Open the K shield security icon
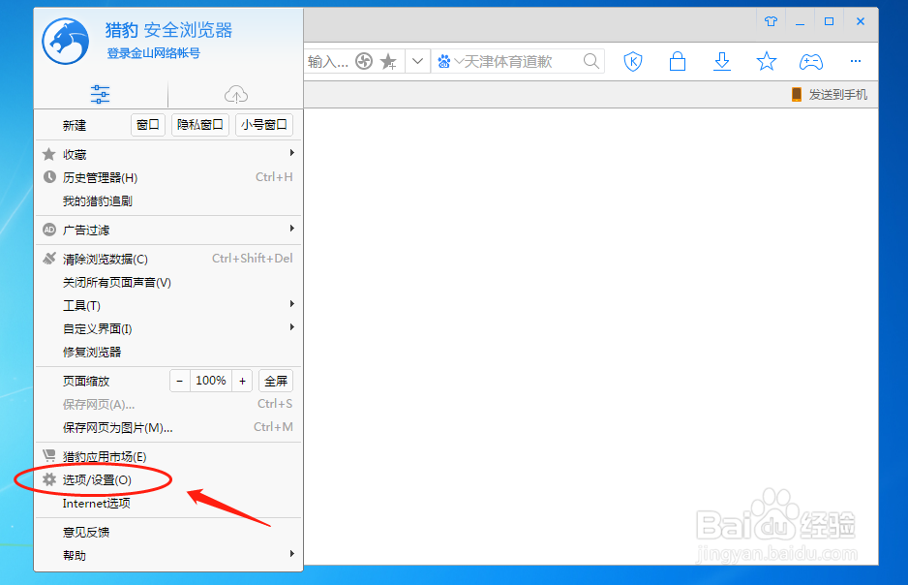 click(633, 61)
